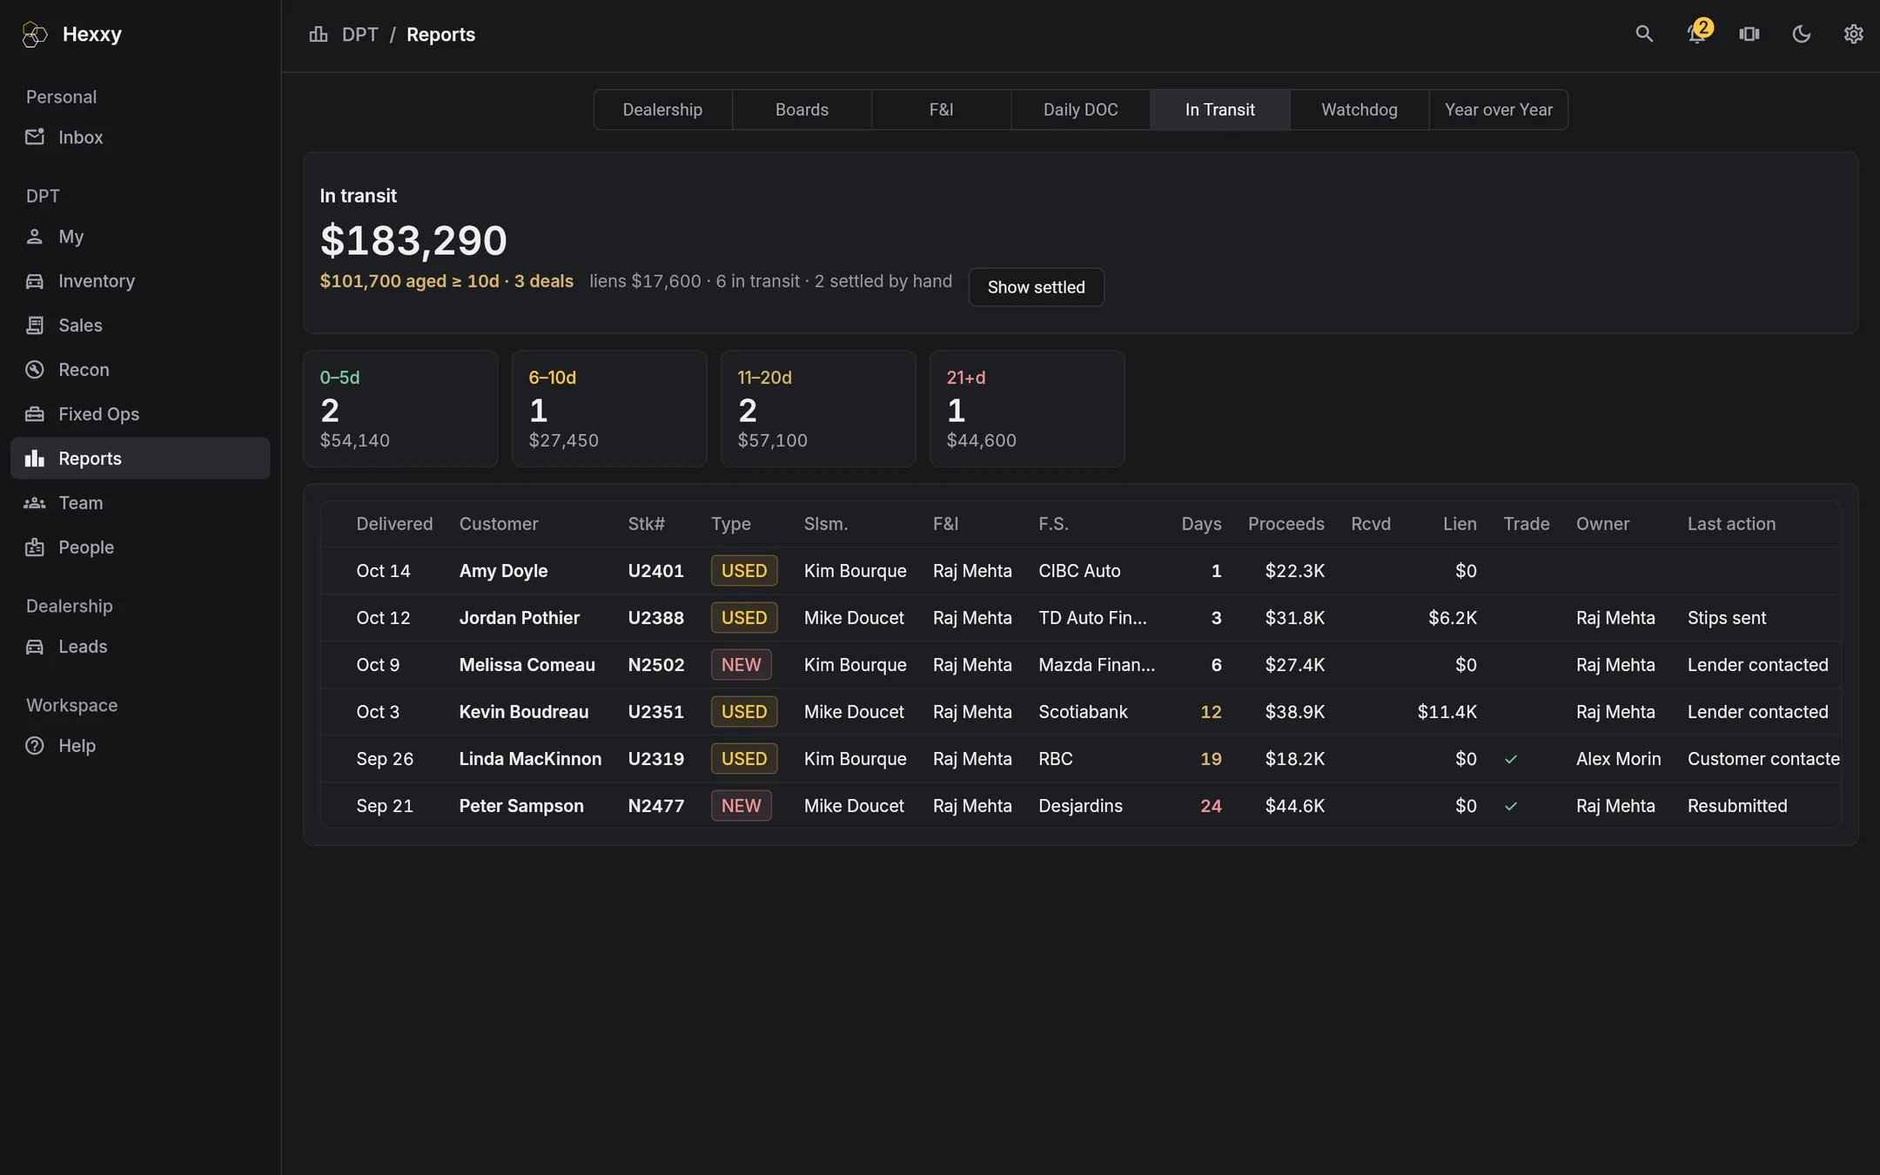Sort by the Days column header
The image size is (1880, 1175).
click(1201, 524)
